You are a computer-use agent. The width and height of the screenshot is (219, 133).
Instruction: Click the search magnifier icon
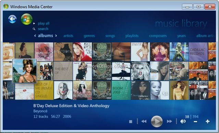coord(34,29)
